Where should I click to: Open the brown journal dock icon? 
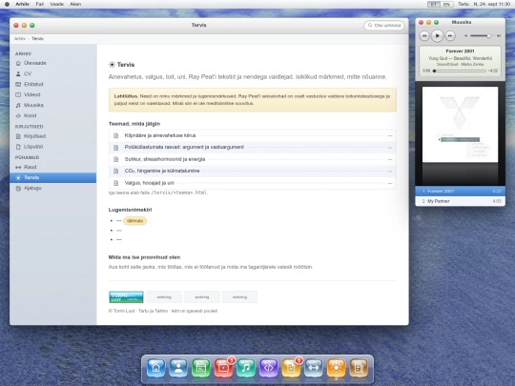(x=359, y=368)
